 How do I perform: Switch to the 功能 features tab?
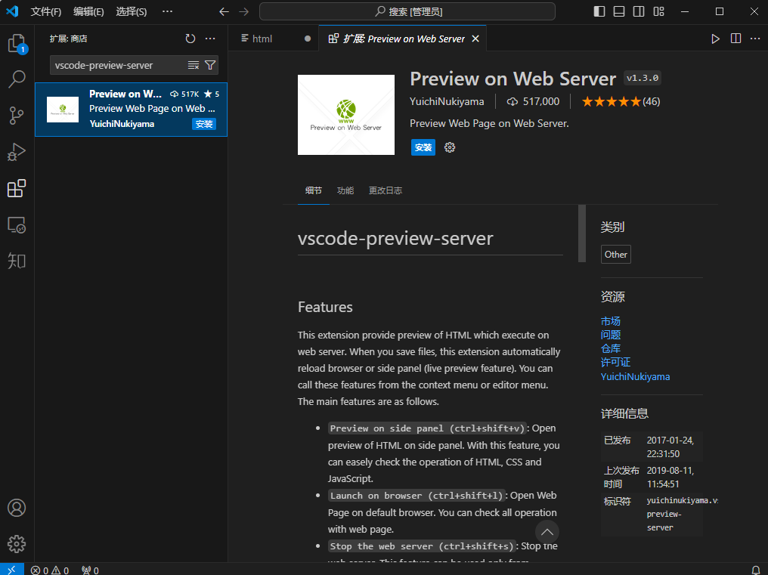[x=345, y=190]
